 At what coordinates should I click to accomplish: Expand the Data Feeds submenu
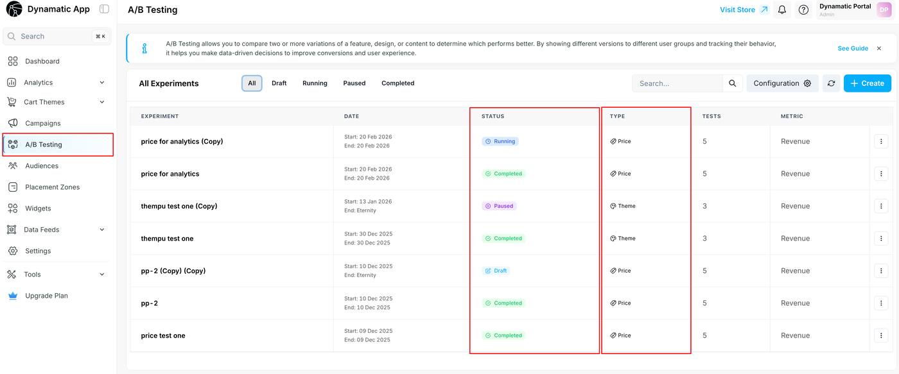point(102,230)
